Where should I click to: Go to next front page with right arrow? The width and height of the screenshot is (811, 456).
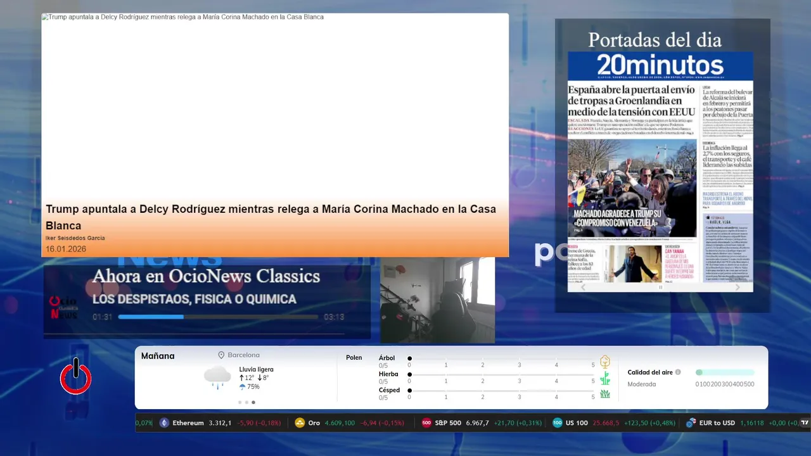click(737, 287)
